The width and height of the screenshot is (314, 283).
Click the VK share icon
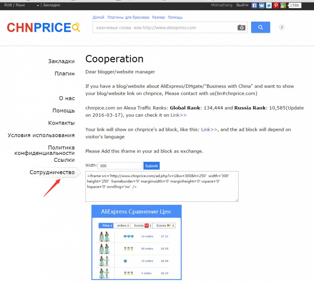coord(262,5)
